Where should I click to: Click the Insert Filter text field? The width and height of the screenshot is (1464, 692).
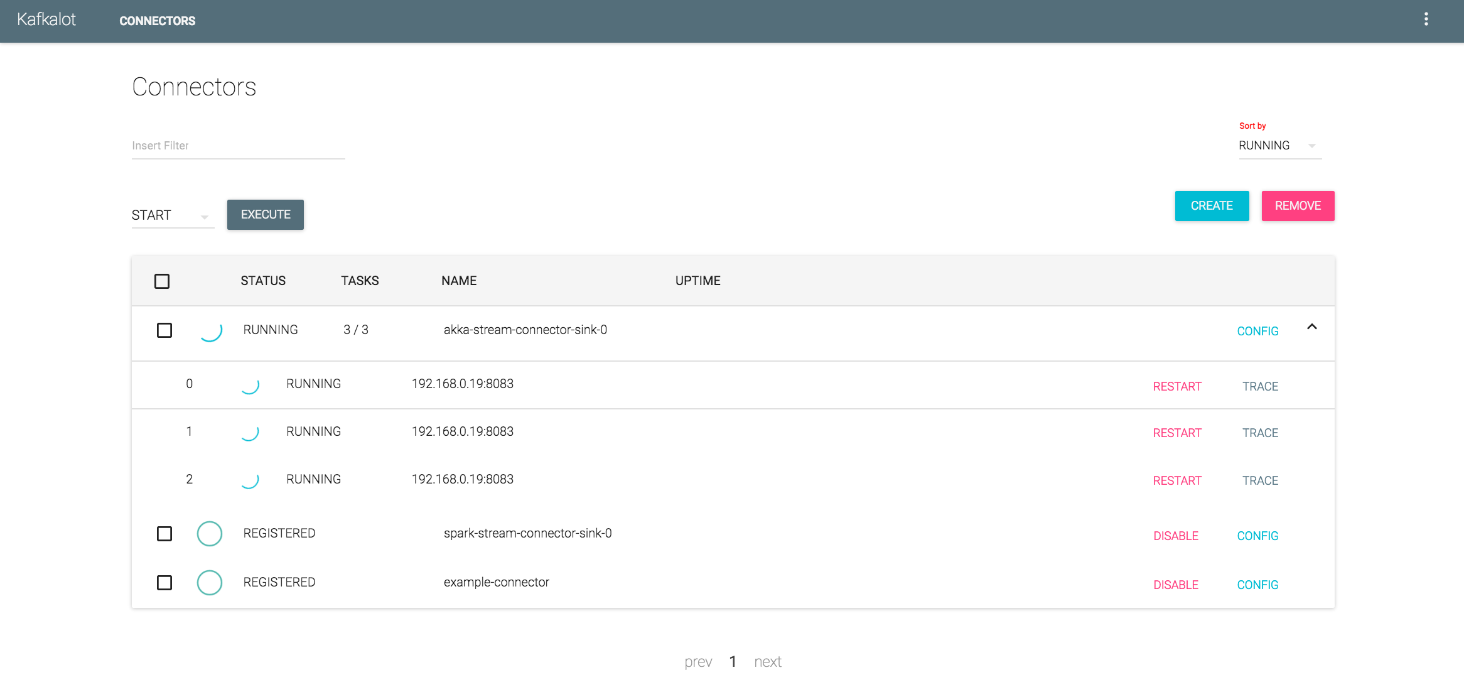click(x=238, y=146)
